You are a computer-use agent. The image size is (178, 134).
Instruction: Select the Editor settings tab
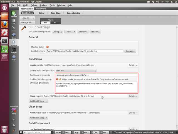pos(42,13)
